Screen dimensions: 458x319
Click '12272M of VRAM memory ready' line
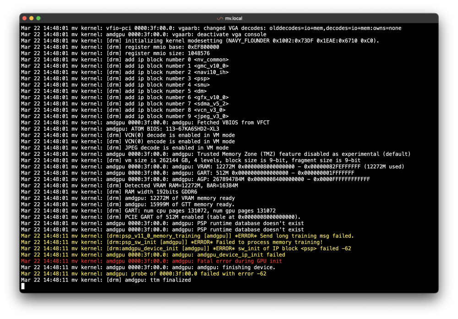pos(128,198)
